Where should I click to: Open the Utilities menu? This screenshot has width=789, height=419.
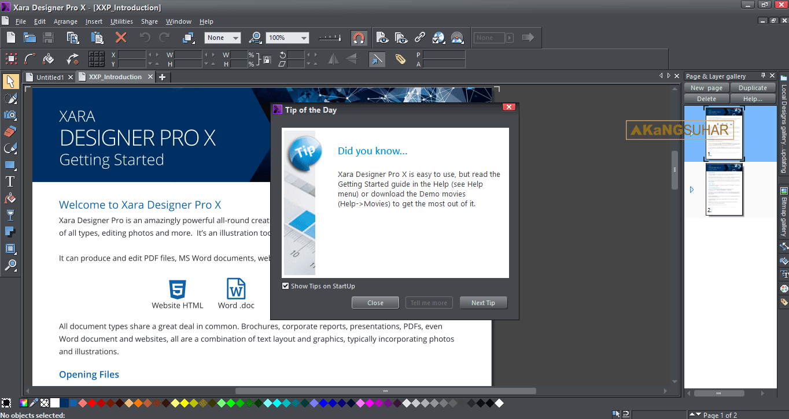coord(121,21)
